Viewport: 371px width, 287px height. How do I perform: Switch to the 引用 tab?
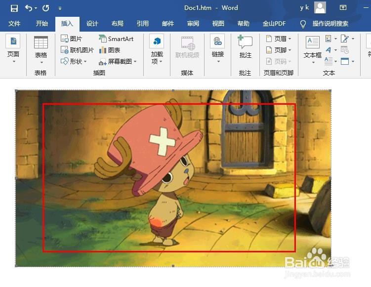coord(143,23)
